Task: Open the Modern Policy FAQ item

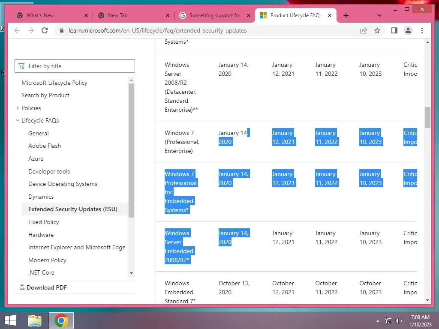Action: 47,260
